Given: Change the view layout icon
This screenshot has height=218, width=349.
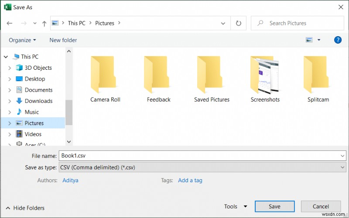Looking at the screenshot, I should [x=309, y=40].
